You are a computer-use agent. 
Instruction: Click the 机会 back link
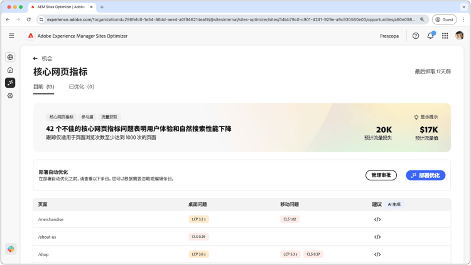(x=47, y=58)
